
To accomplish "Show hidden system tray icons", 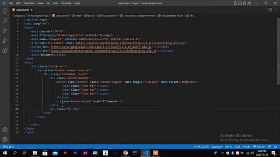I will click(x=223, y=153).
